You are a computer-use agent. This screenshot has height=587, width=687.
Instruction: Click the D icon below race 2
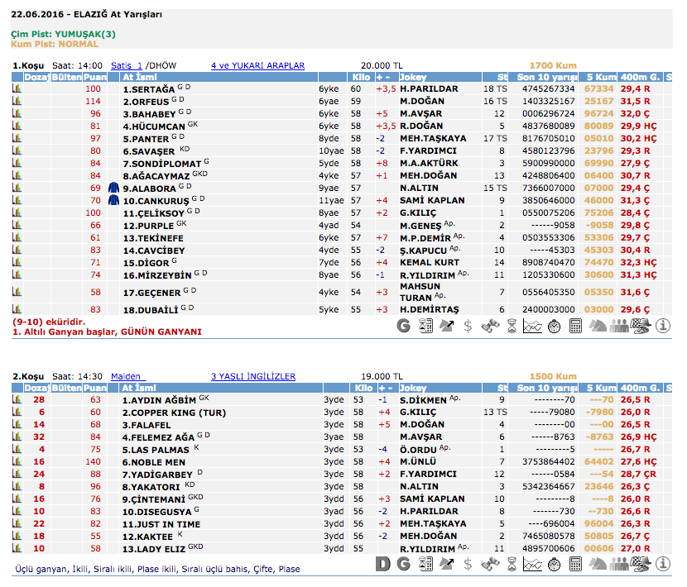click(x=382, y=565)
